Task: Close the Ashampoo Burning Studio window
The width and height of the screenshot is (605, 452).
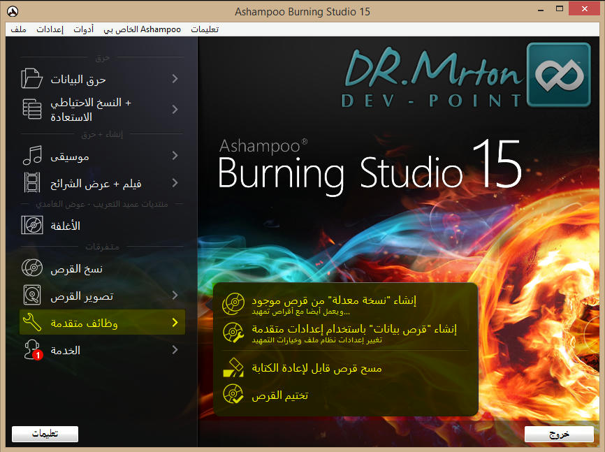Action: point(585,9)
